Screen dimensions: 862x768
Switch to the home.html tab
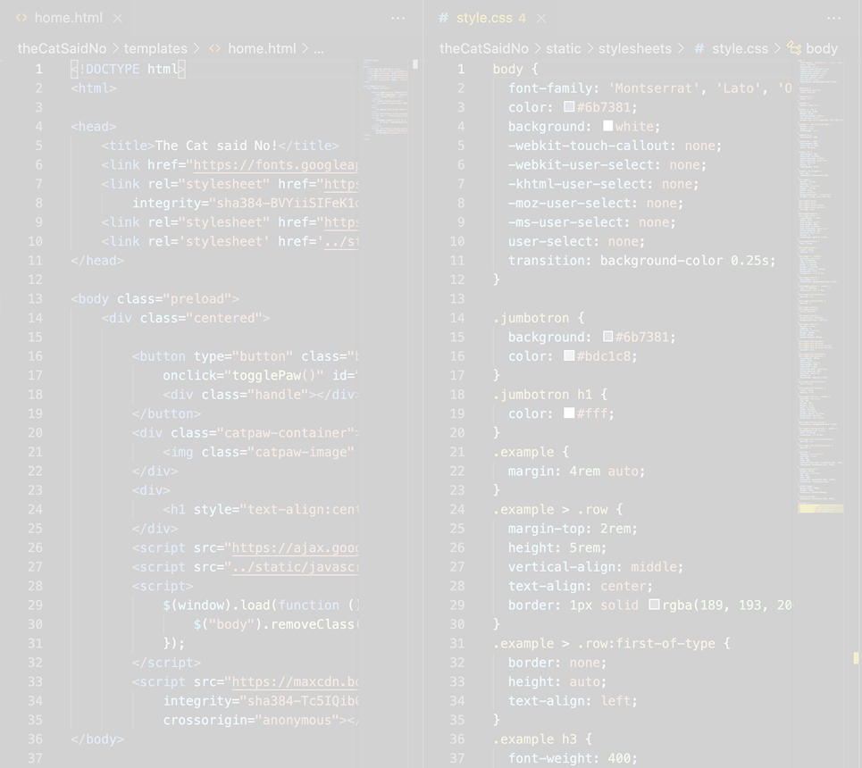click(x=68, y=18)
